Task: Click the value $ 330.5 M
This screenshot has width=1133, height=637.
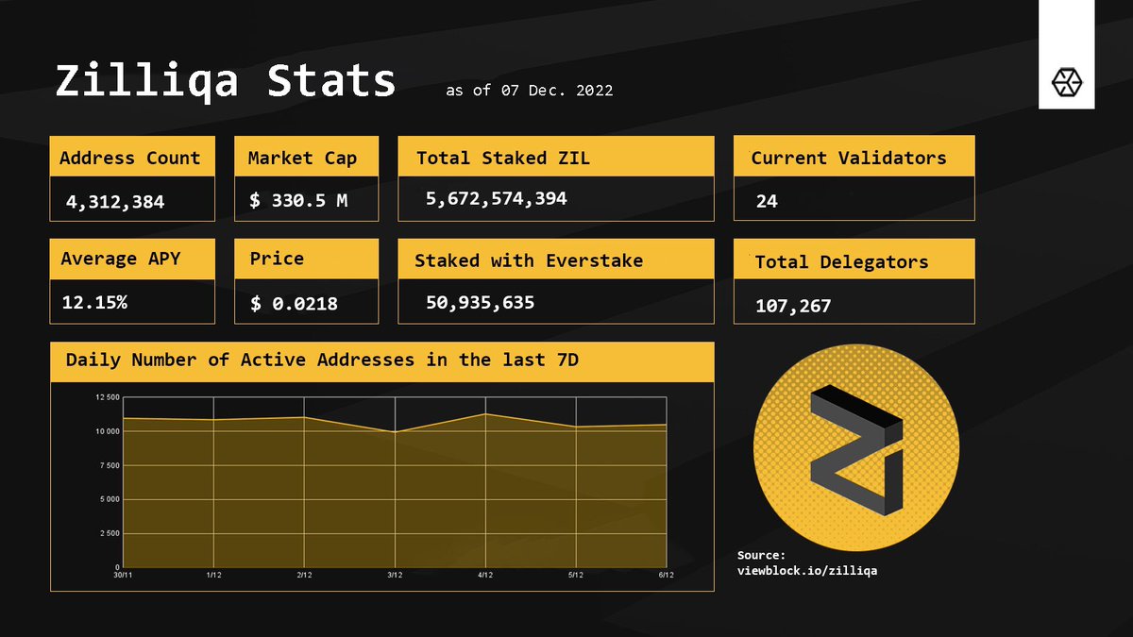Action: click(x=299, y=201)
